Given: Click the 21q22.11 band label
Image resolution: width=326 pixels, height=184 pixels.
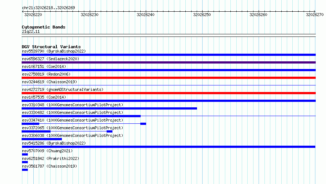Looking at the screenshot, I should click(x=31, y=31).
